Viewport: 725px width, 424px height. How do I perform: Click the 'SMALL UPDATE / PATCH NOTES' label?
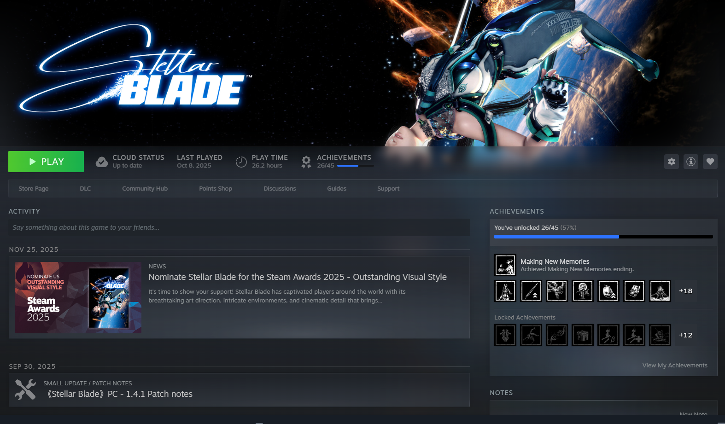pos(88,383)
